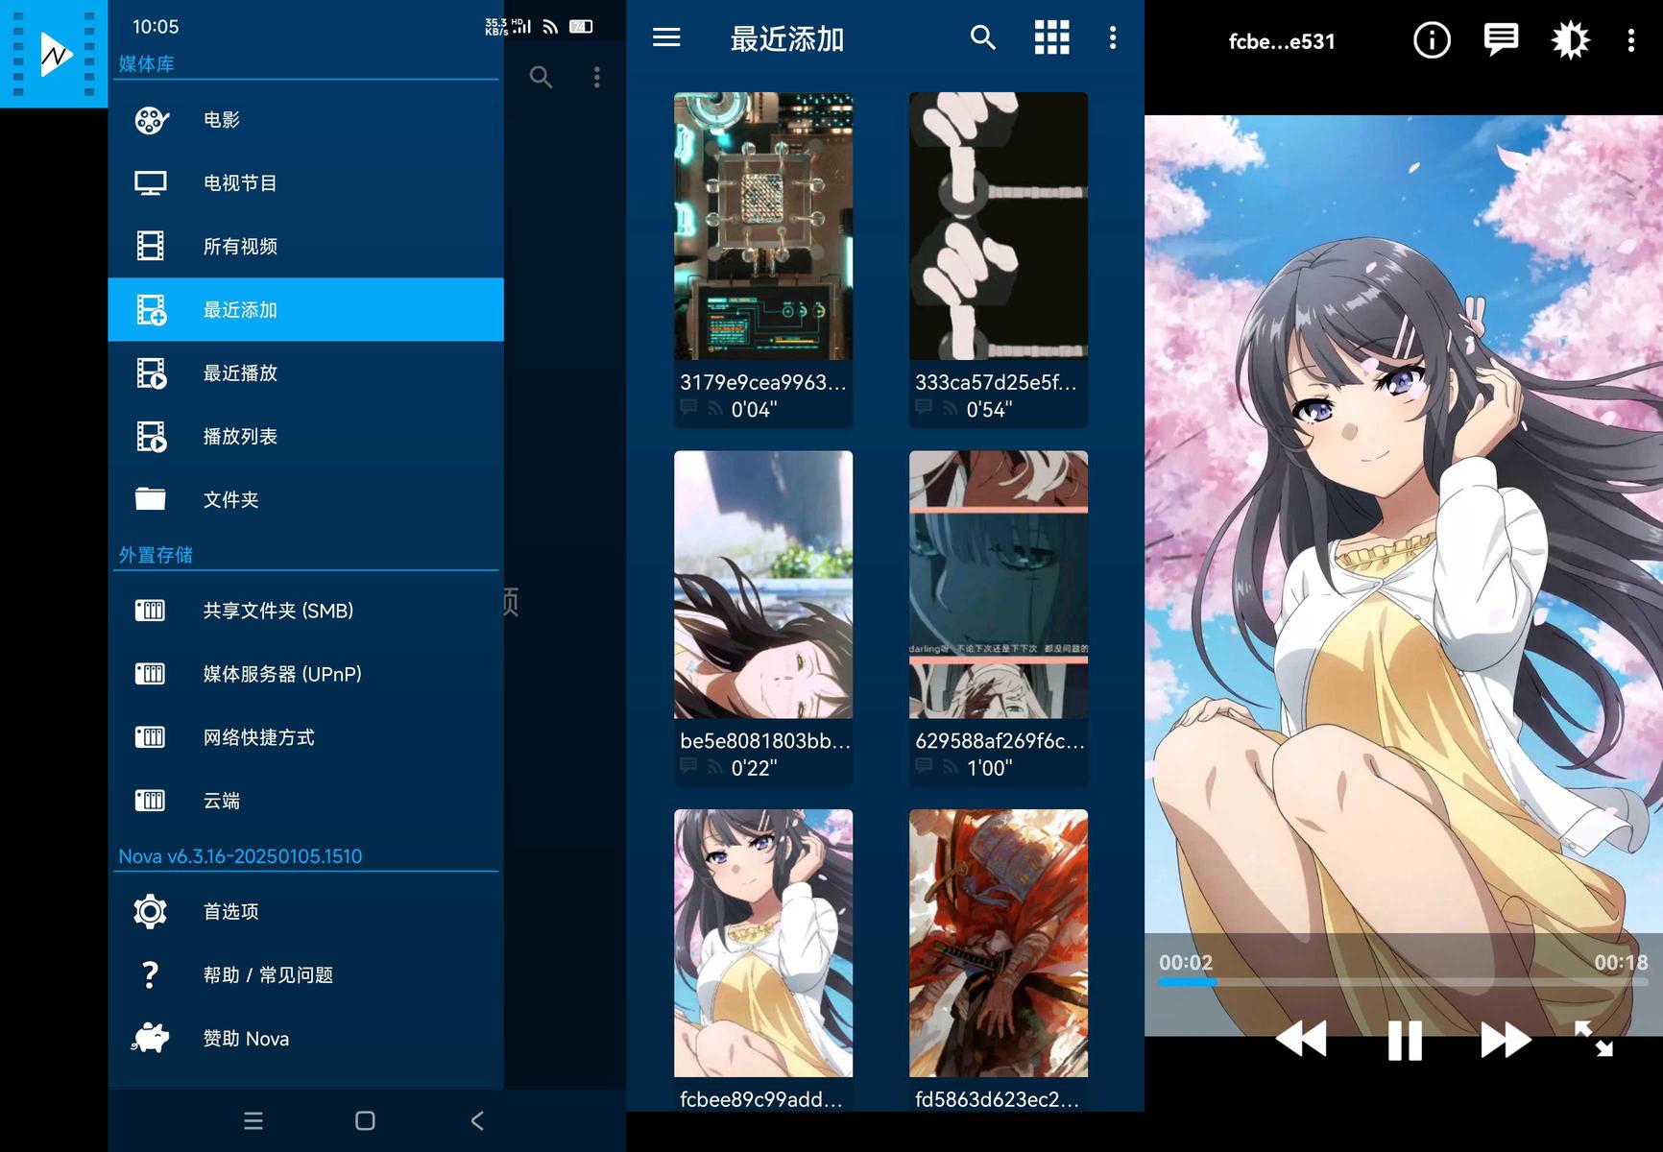Open Help / FAQ (帮助 / 常见问题)

pos(305,975)
